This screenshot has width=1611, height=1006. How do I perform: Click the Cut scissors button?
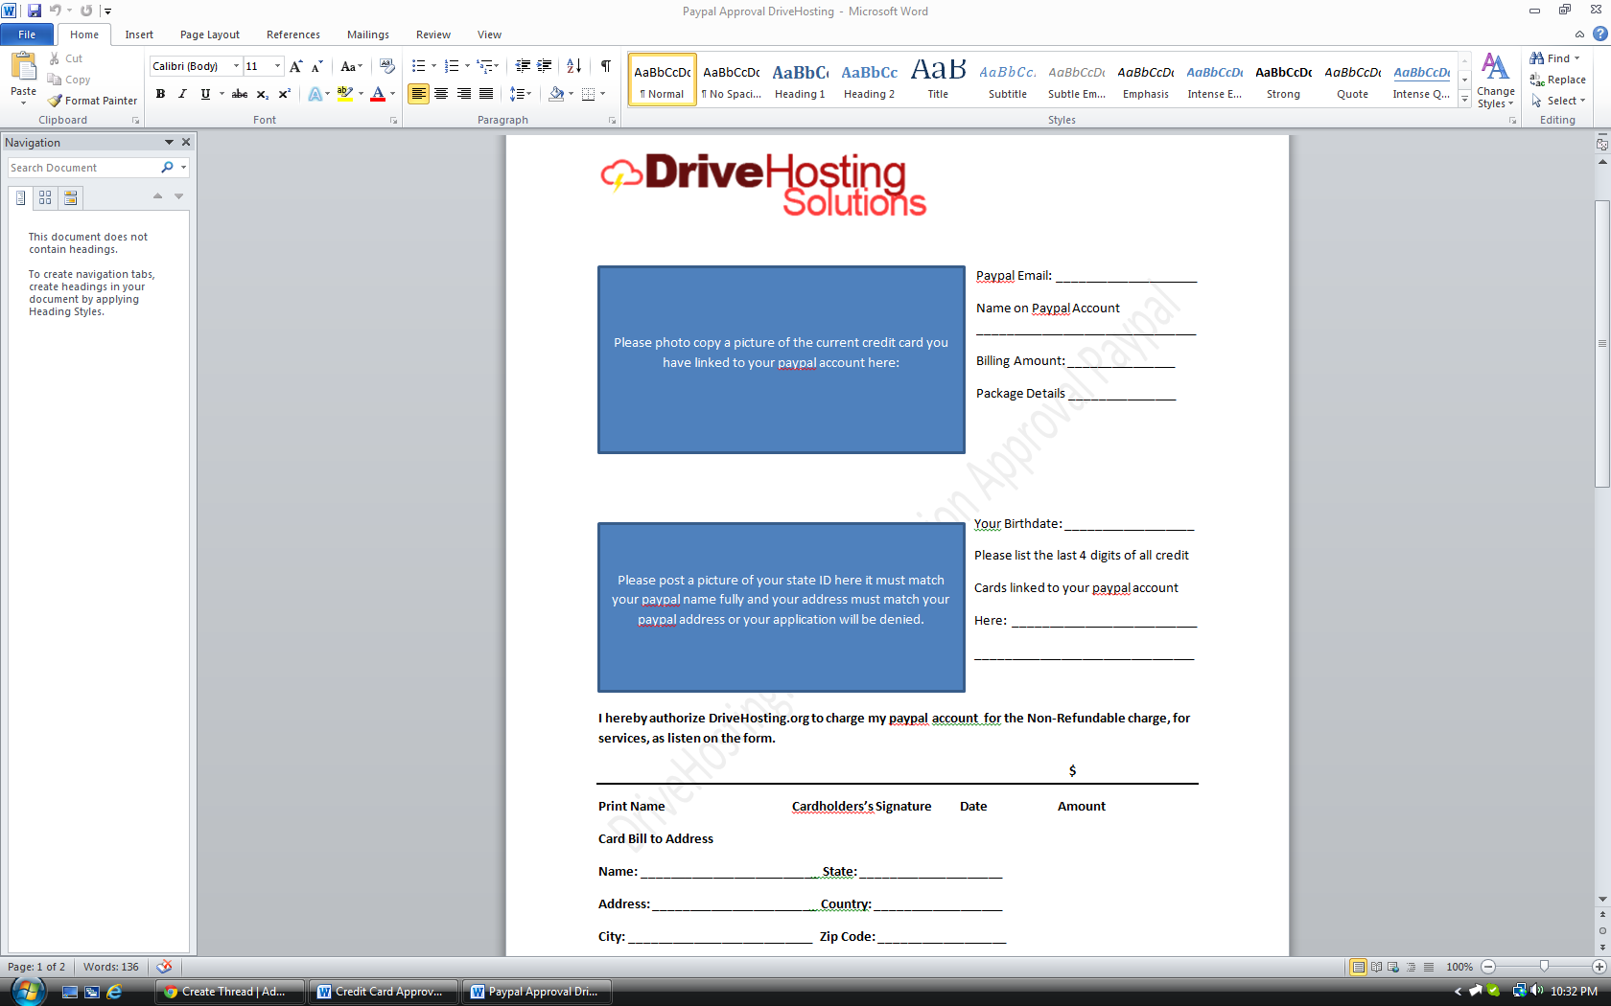(66, 58)
